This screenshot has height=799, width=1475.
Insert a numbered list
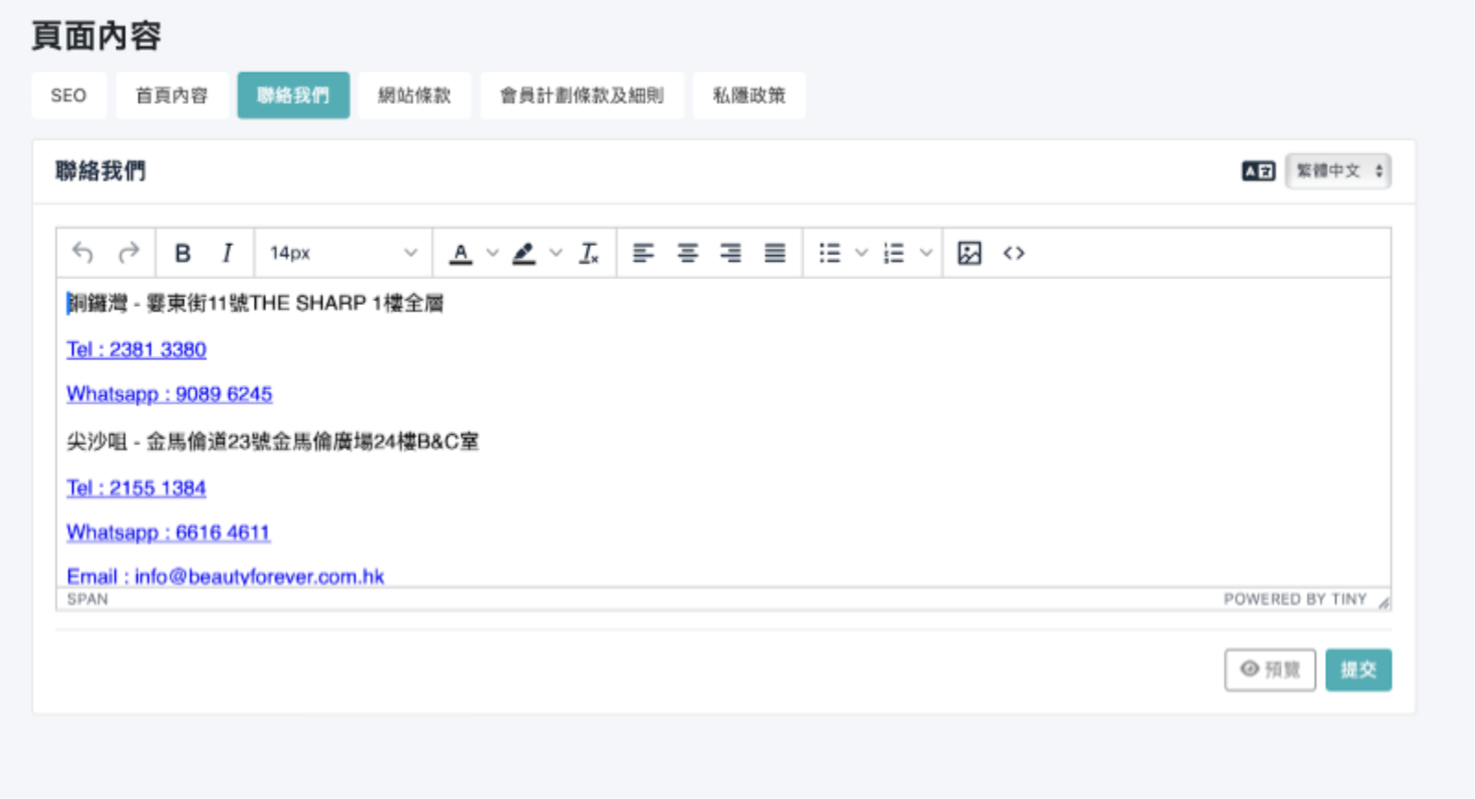pyautogui.click(x=893, y=253)
